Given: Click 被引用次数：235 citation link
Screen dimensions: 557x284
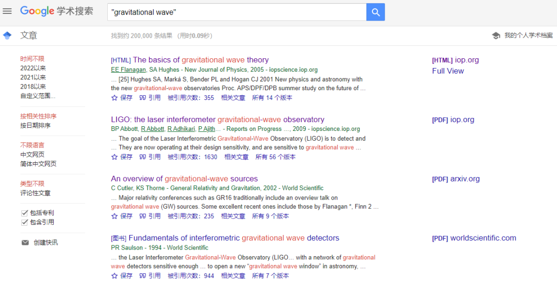Looking at the screenshot, I should (191, 216).
